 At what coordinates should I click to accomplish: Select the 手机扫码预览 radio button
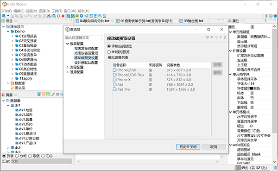click(x=109, y=46)
